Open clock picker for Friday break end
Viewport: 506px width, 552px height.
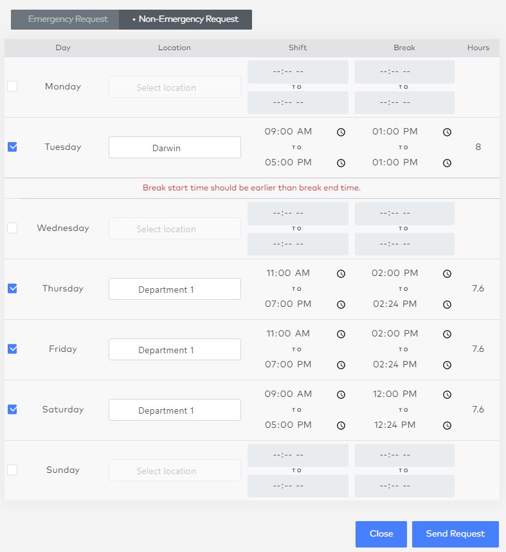pos(447,365)
